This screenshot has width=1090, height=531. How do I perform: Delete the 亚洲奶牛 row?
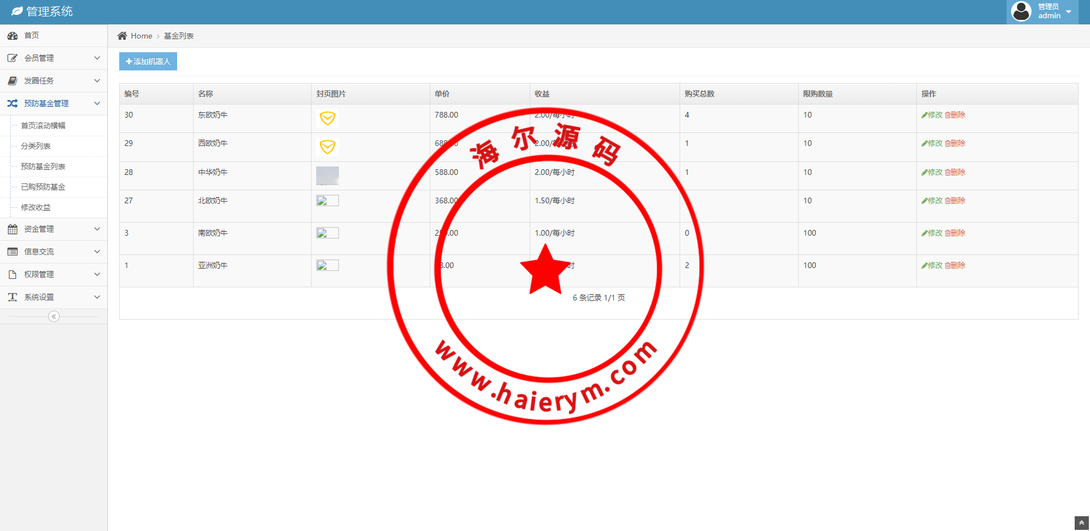tap(955, 265)
